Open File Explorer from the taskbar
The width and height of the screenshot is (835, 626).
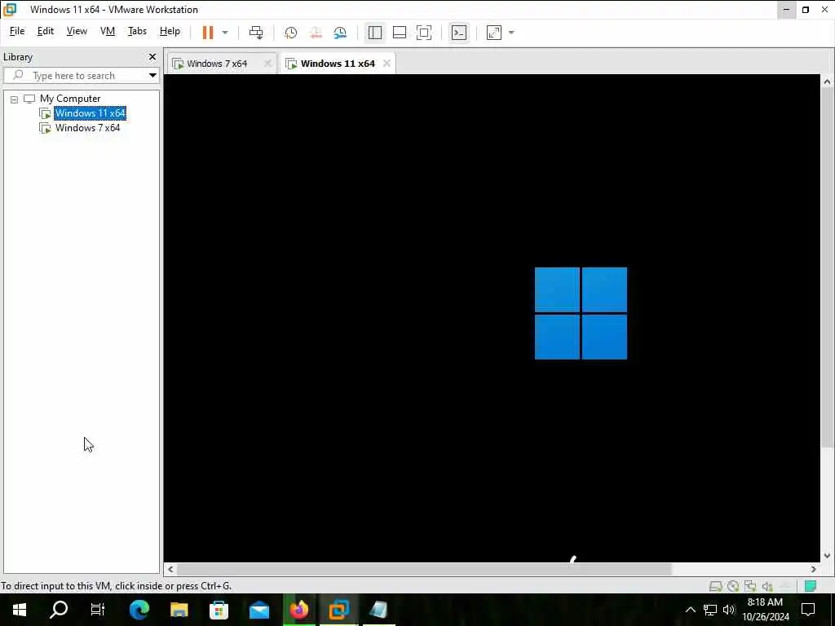pos(179,610)
